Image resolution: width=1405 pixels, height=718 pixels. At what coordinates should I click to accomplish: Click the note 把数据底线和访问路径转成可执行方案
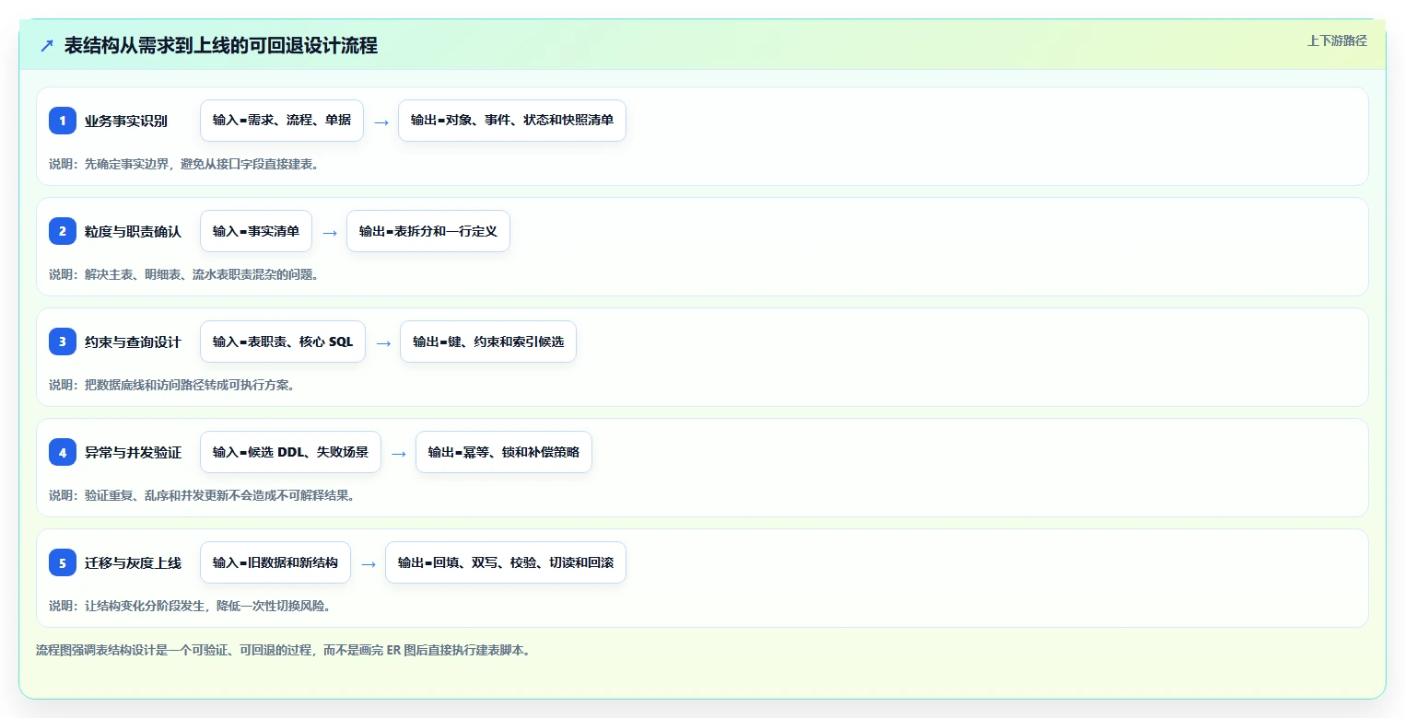190,385
